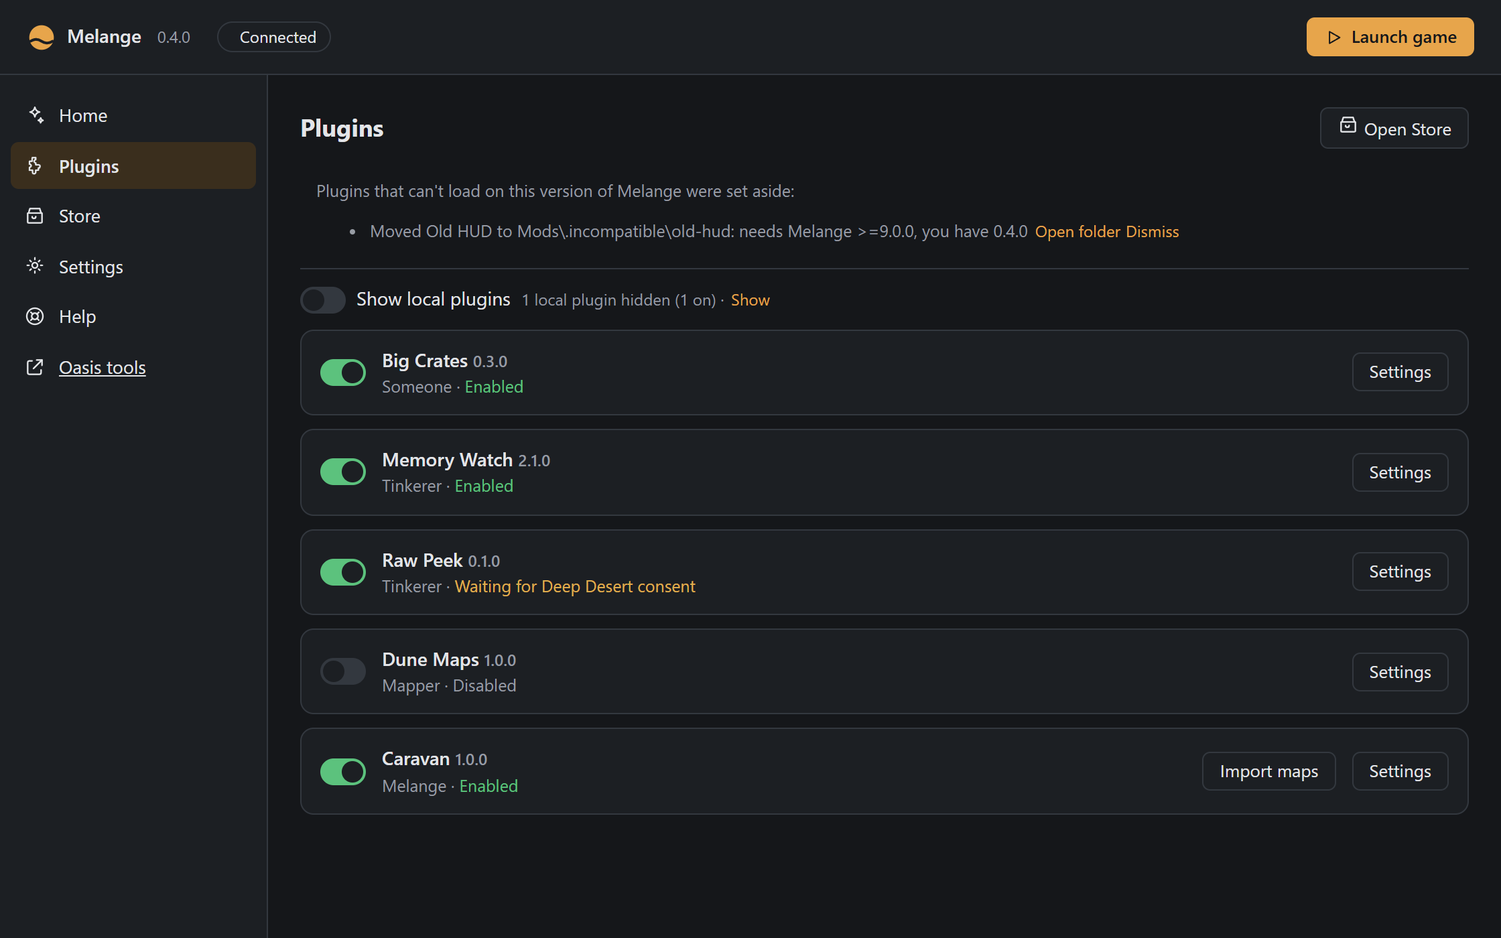Go to Home in the sidebar
This screenshot has width=1501, height=938.
(x=133, y=115)
